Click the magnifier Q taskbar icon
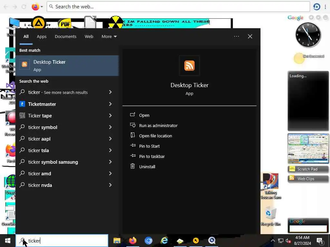This screenshot has height=247, width=330. pyautogui.click(x=212, y=241)
